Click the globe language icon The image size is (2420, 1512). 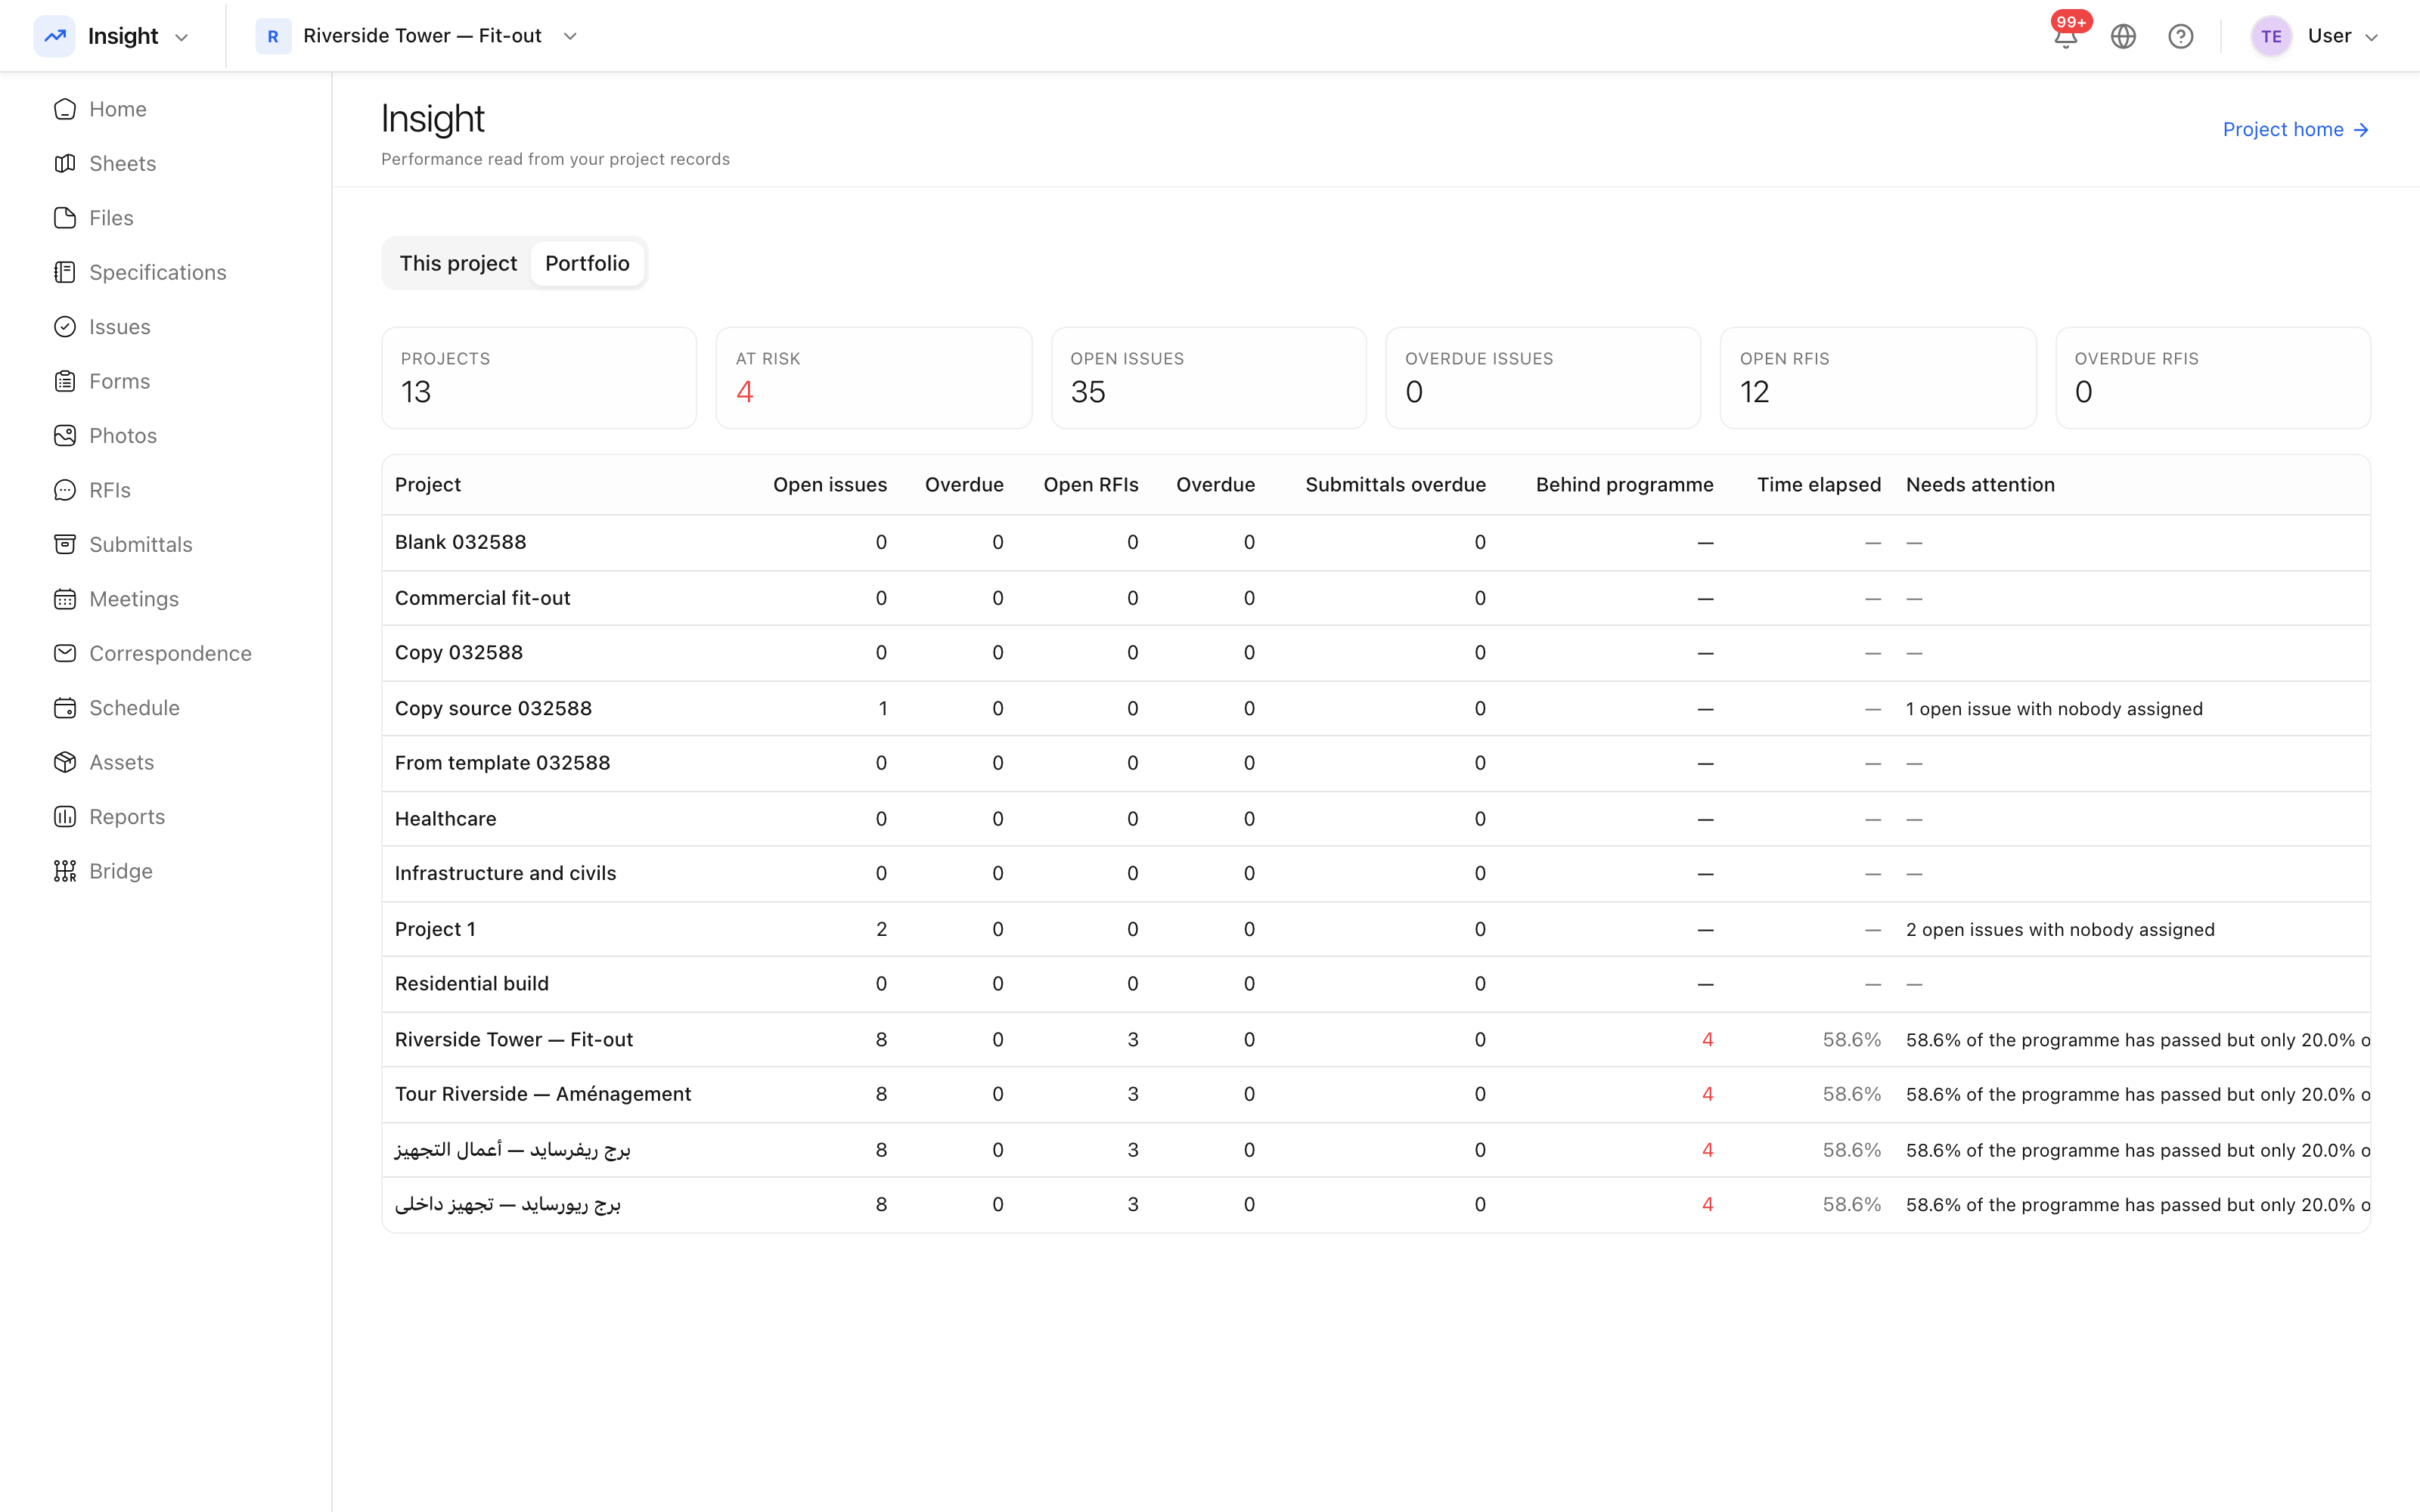[2123, 36]
